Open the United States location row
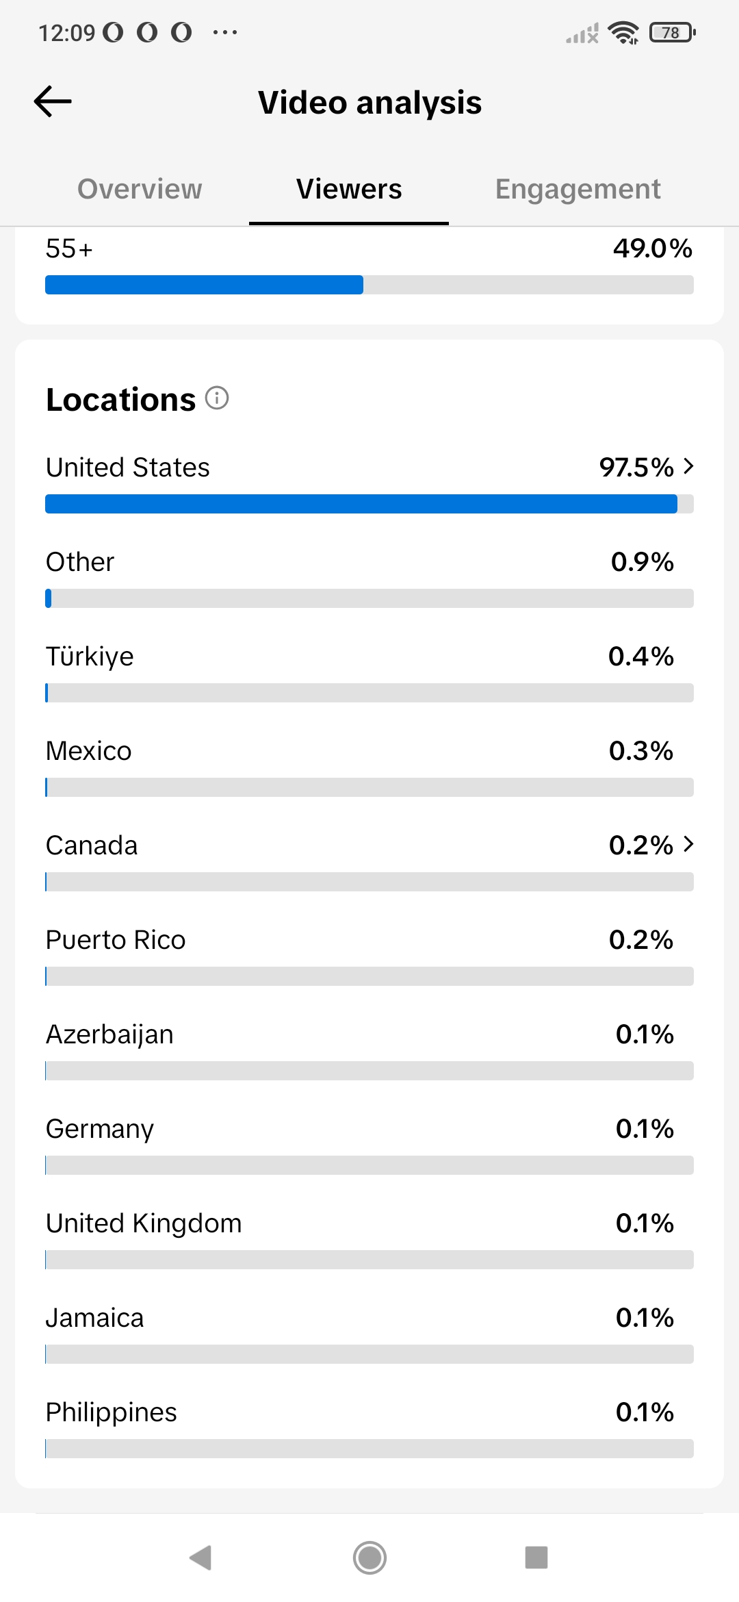 point(369,483)
